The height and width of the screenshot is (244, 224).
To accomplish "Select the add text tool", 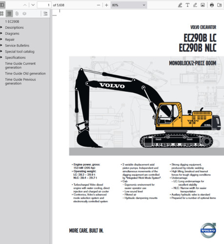I will 187,5.
